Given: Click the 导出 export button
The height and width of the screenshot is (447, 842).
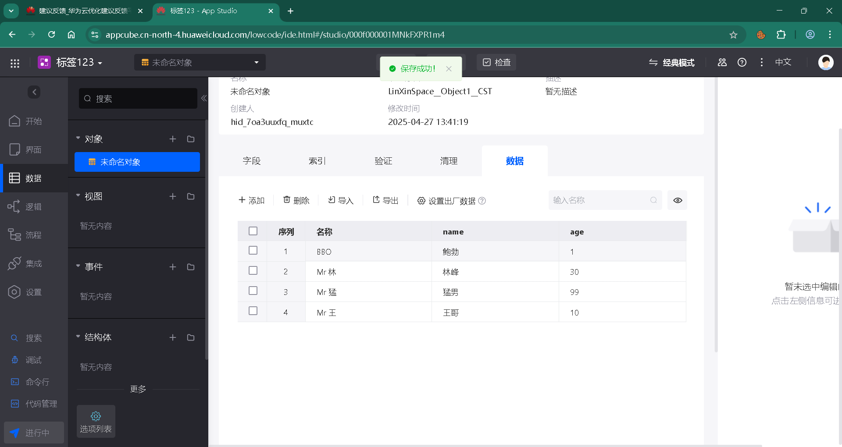Looking at the screenshot, I should click(x=385, y=200).
